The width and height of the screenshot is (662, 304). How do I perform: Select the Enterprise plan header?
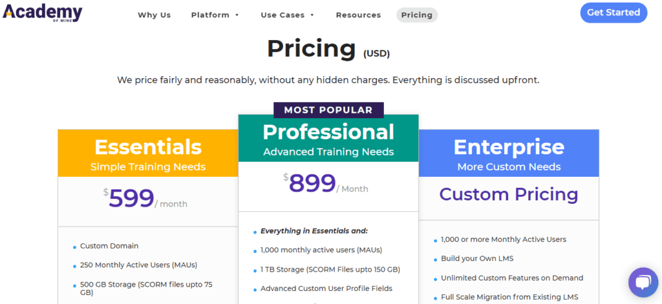pos(509,153)
